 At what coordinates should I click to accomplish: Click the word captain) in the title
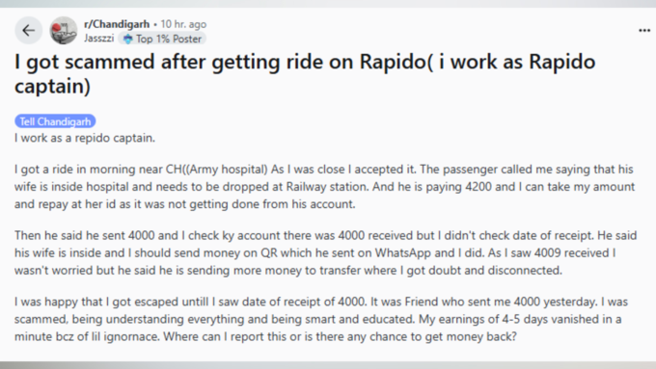[52, 86]
